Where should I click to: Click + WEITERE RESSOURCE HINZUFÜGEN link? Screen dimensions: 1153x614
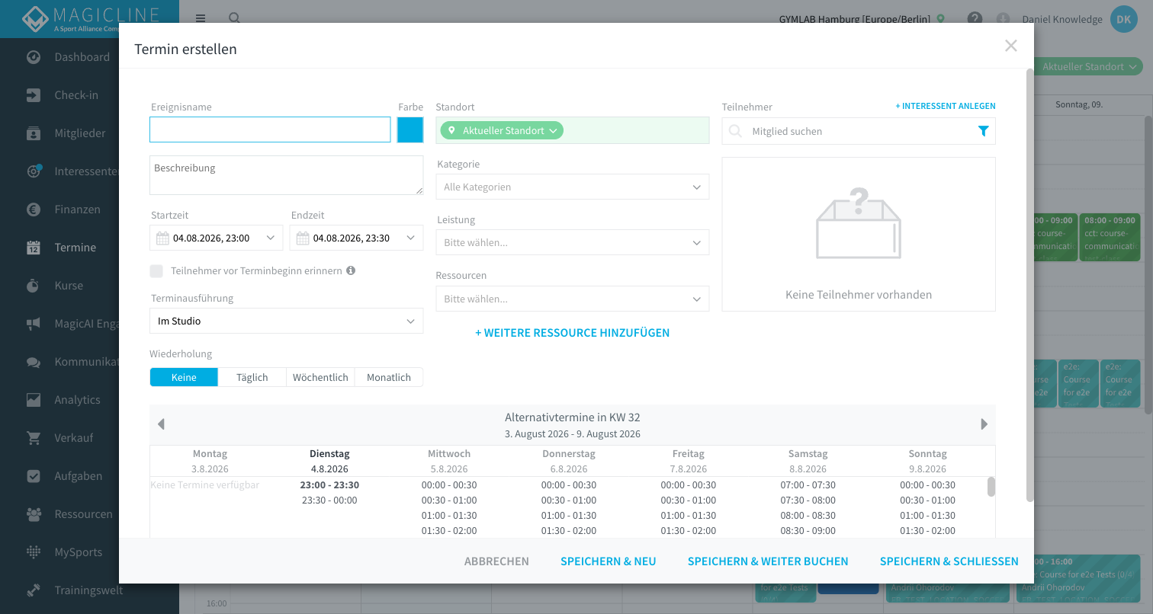coord(573,333)
